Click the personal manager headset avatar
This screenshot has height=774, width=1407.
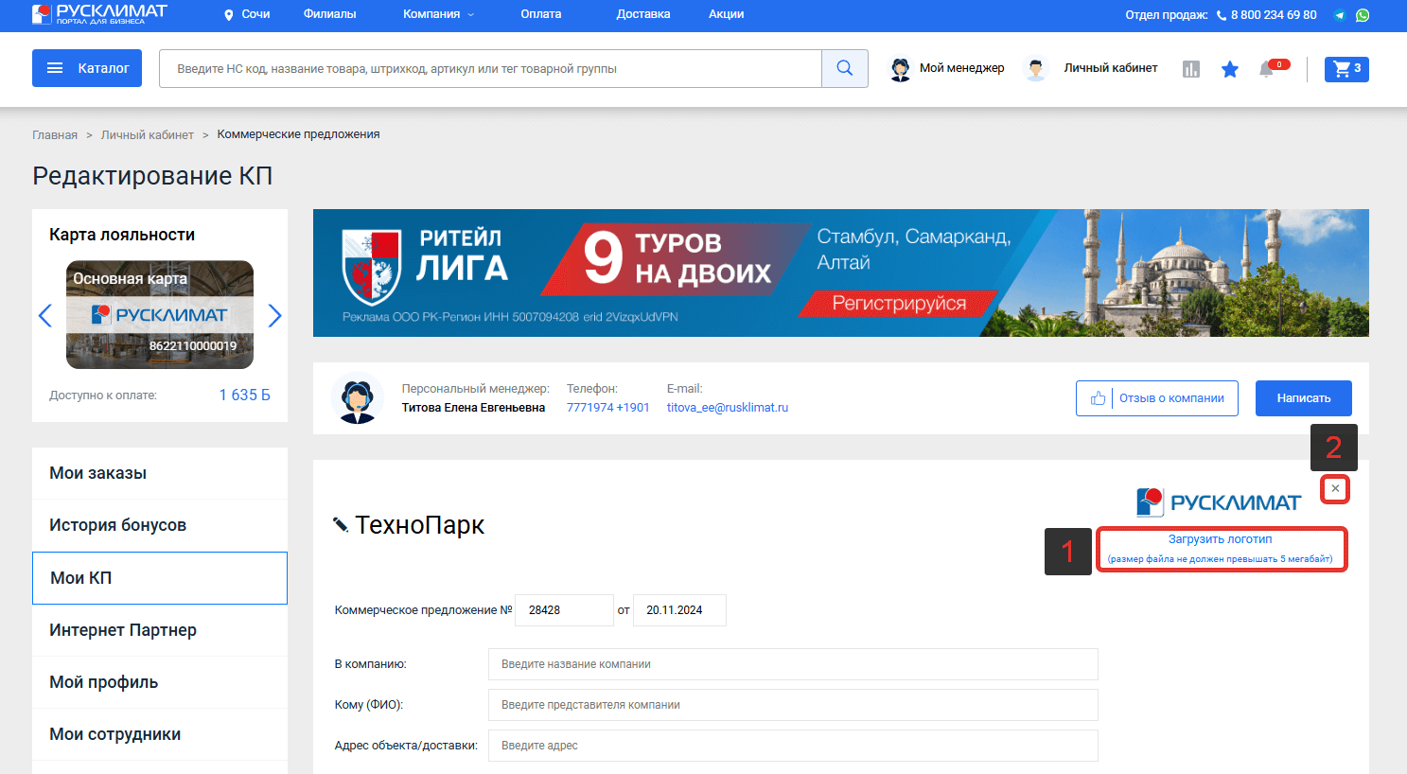[358, 398]
